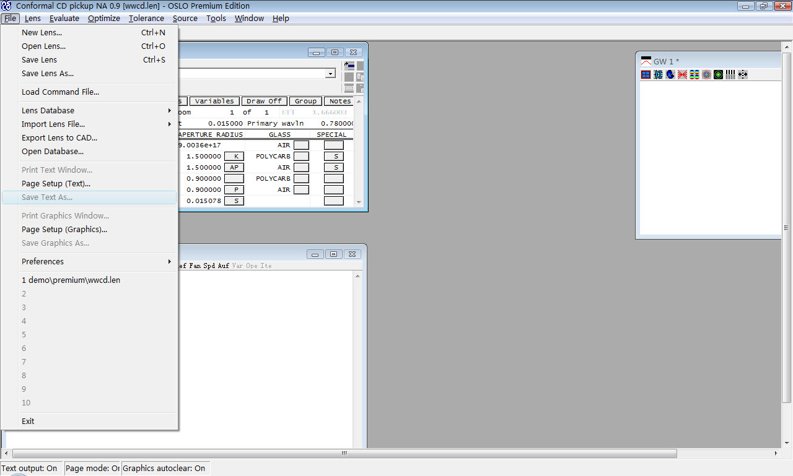Open the Evaluate menu

[64, 19]
